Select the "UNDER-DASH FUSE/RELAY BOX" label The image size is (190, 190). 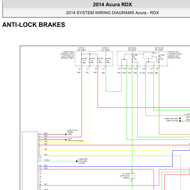pyautogui.click(x=175, y=55)
